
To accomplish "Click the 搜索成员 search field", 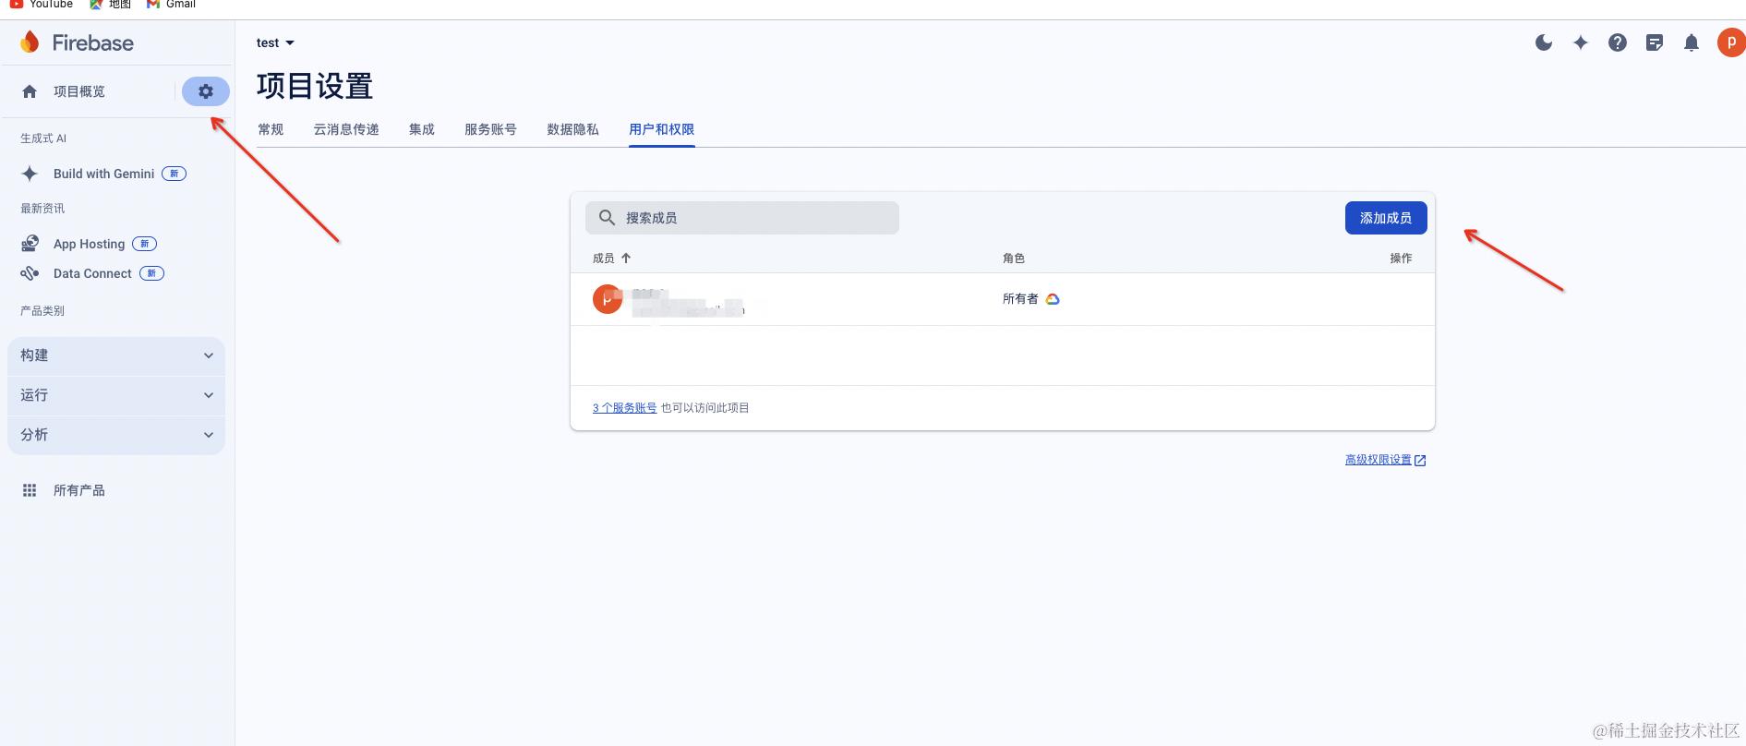I will 742,218.
